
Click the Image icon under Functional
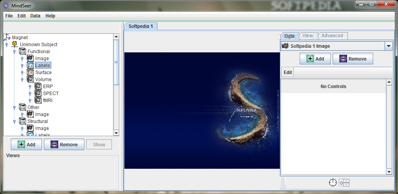[x=30, y=59]
